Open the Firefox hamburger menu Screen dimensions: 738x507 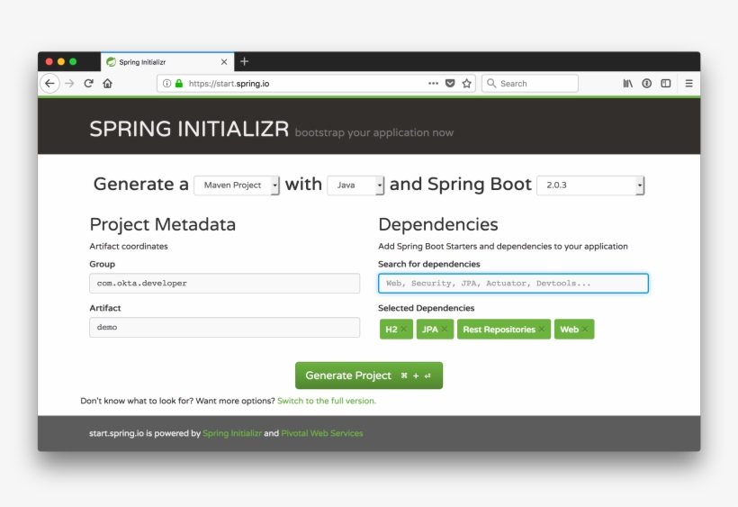point(688,84)
